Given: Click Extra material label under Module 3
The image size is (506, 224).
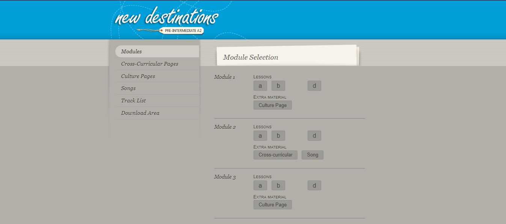Looking at the screenshot, I should (270, 197).
